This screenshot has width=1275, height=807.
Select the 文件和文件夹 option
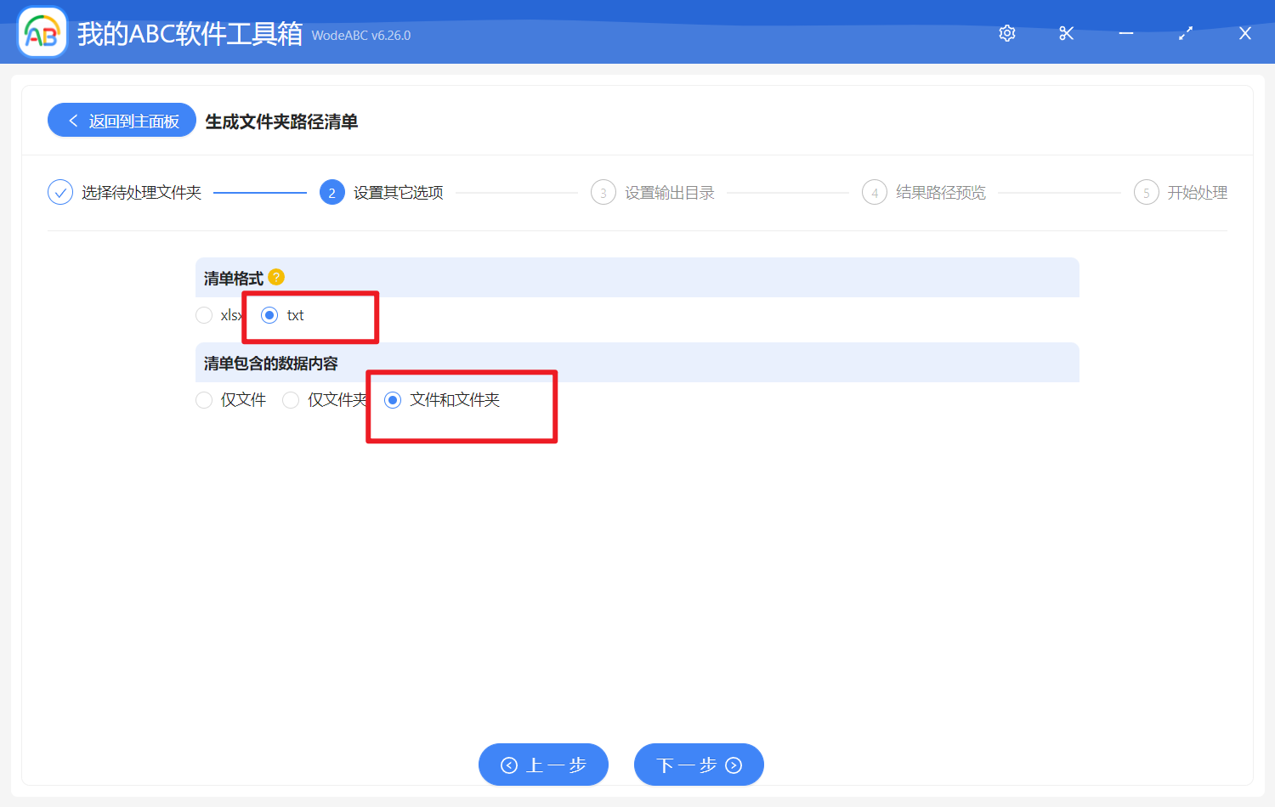coord(392,399)
